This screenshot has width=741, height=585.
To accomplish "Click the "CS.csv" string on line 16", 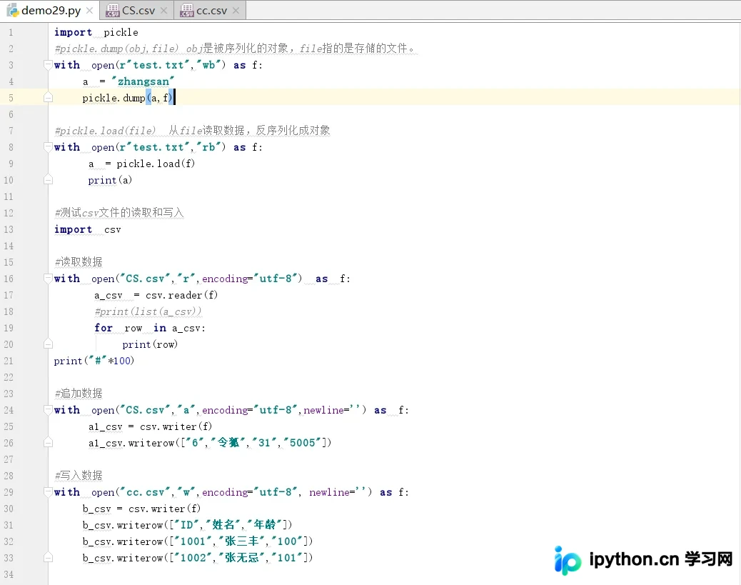I will pos(145,279).
